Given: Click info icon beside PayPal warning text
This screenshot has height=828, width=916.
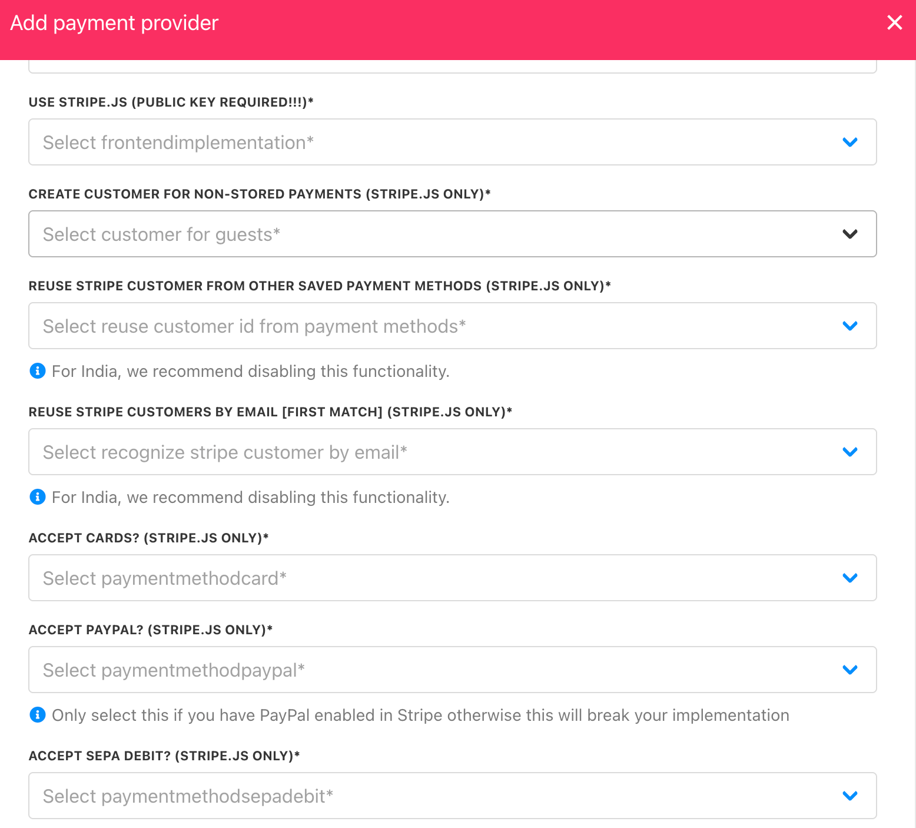Looking at the screenshot, I should [x=37, y=715].
